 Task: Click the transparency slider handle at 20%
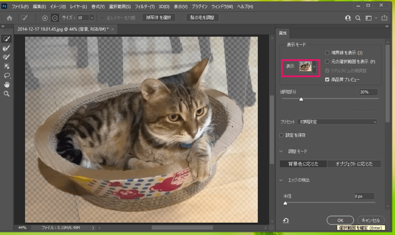click(301, 99)
